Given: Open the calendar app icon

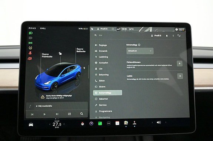Looking at the screenshot, I should [x=117, y=123].
